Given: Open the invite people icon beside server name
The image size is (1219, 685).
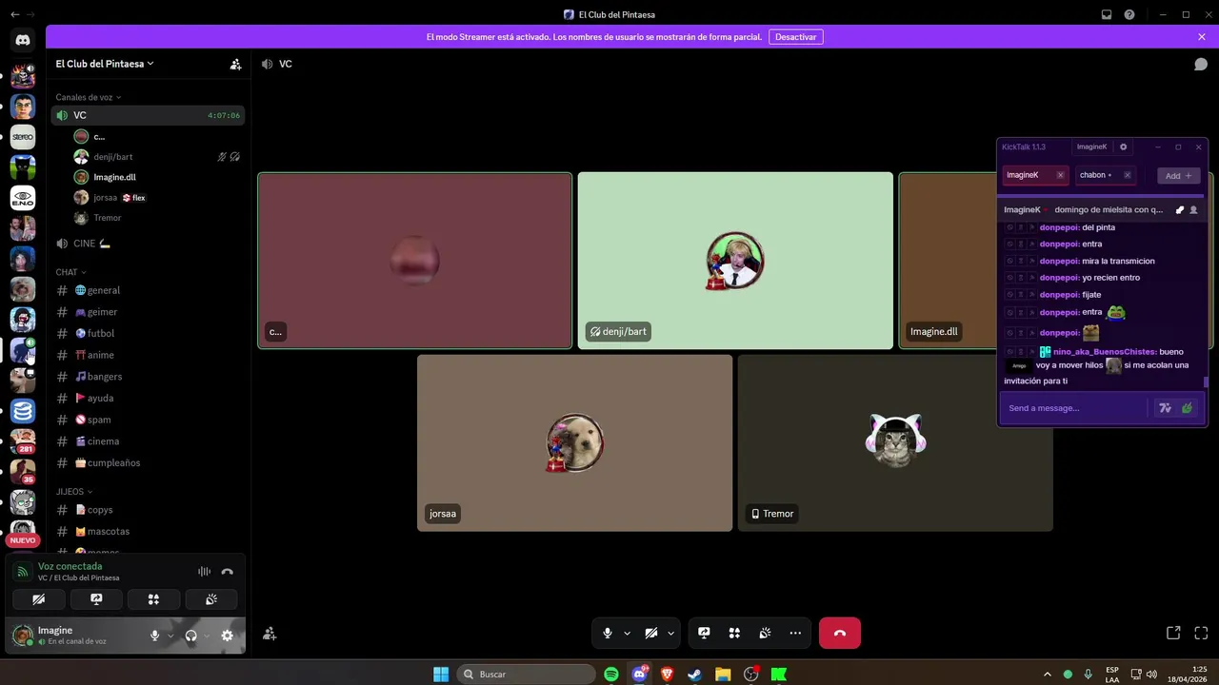Looking at the screenshot, I should click(235, 64).
